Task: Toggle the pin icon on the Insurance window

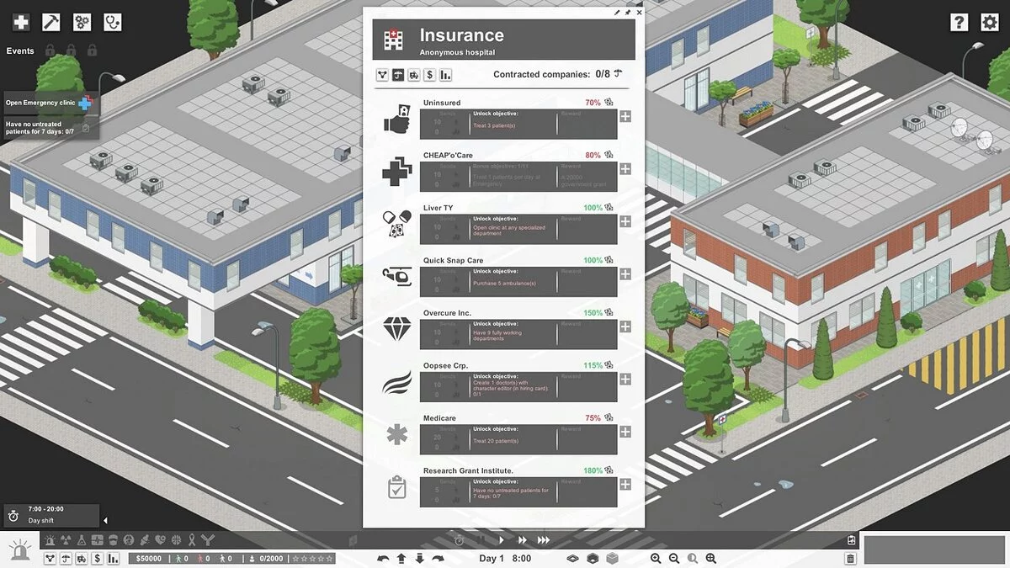Action: 626,13
